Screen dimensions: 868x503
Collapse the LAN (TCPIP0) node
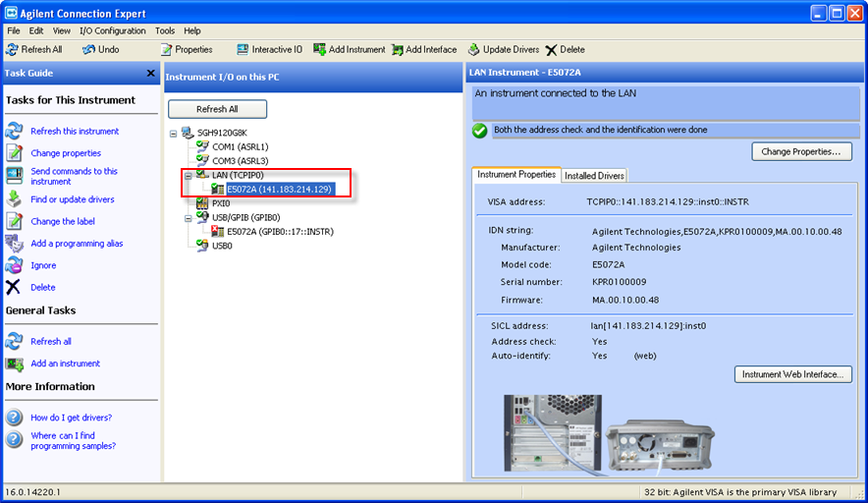[189, 176]
